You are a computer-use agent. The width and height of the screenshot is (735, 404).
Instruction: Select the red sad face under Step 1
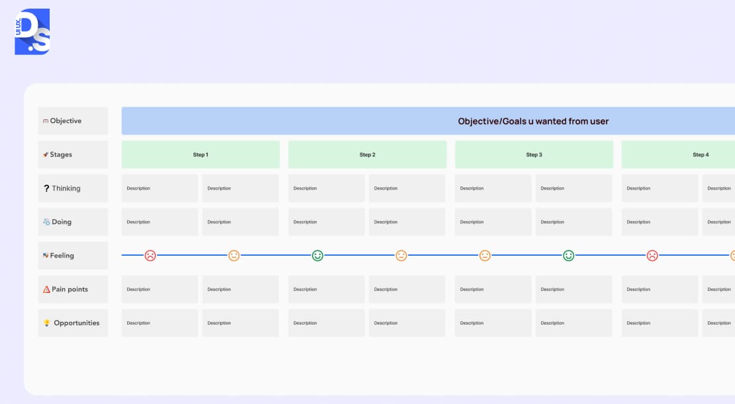(150, 256)
